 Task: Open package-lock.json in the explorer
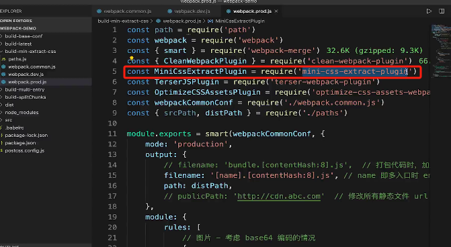click(26, 136)
